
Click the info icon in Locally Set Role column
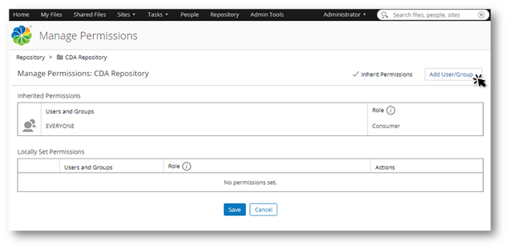tap(187, 166)
